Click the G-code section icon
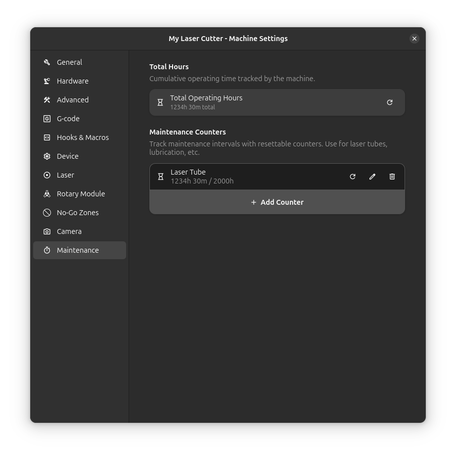The image size is (456, 456). point(46,119)
